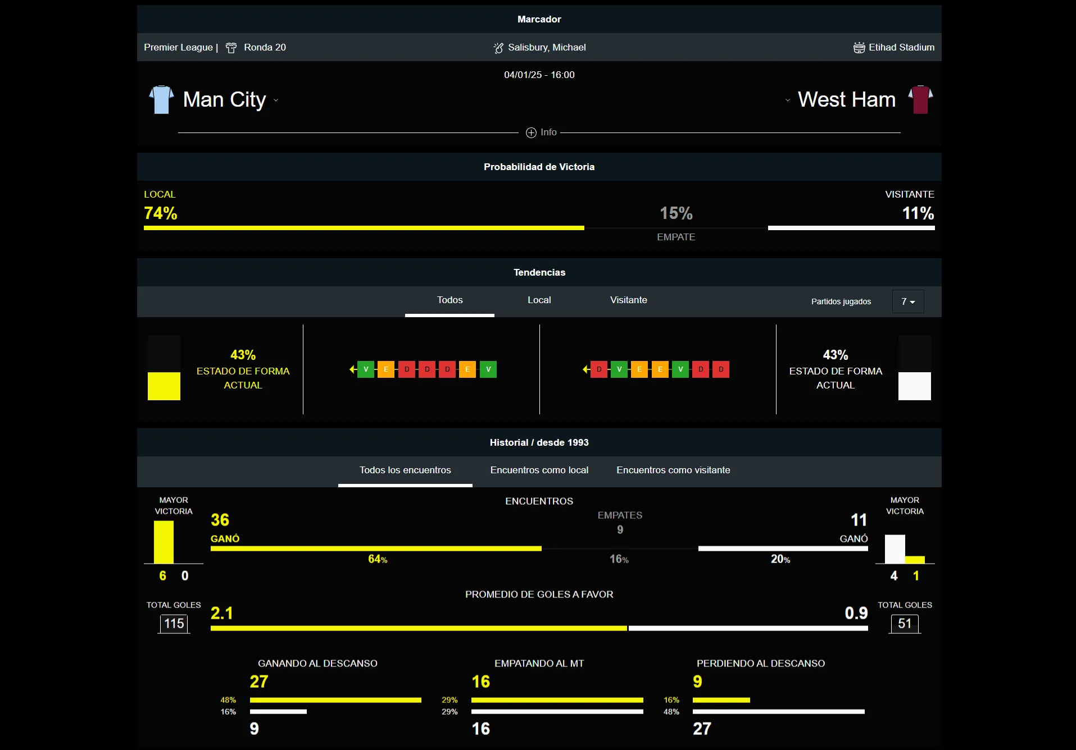Click the white visitante win probability bar
This screenshot has height=750, width=1076.
click(x=851, y=228)
